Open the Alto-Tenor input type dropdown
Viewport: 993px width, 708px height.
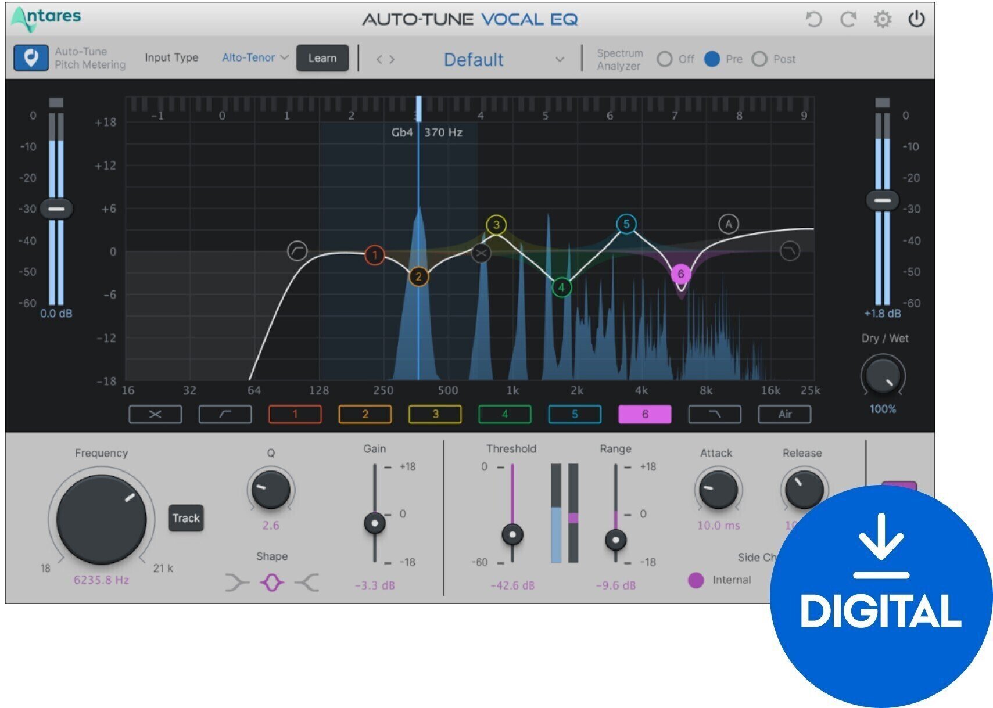click(255, 57)
